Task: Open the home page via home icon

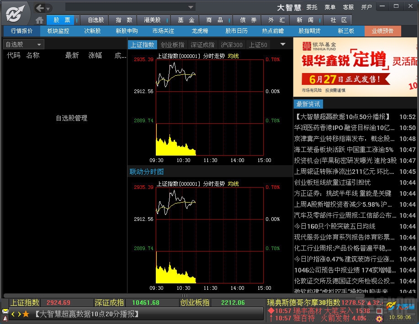Action: click(39, 20)
